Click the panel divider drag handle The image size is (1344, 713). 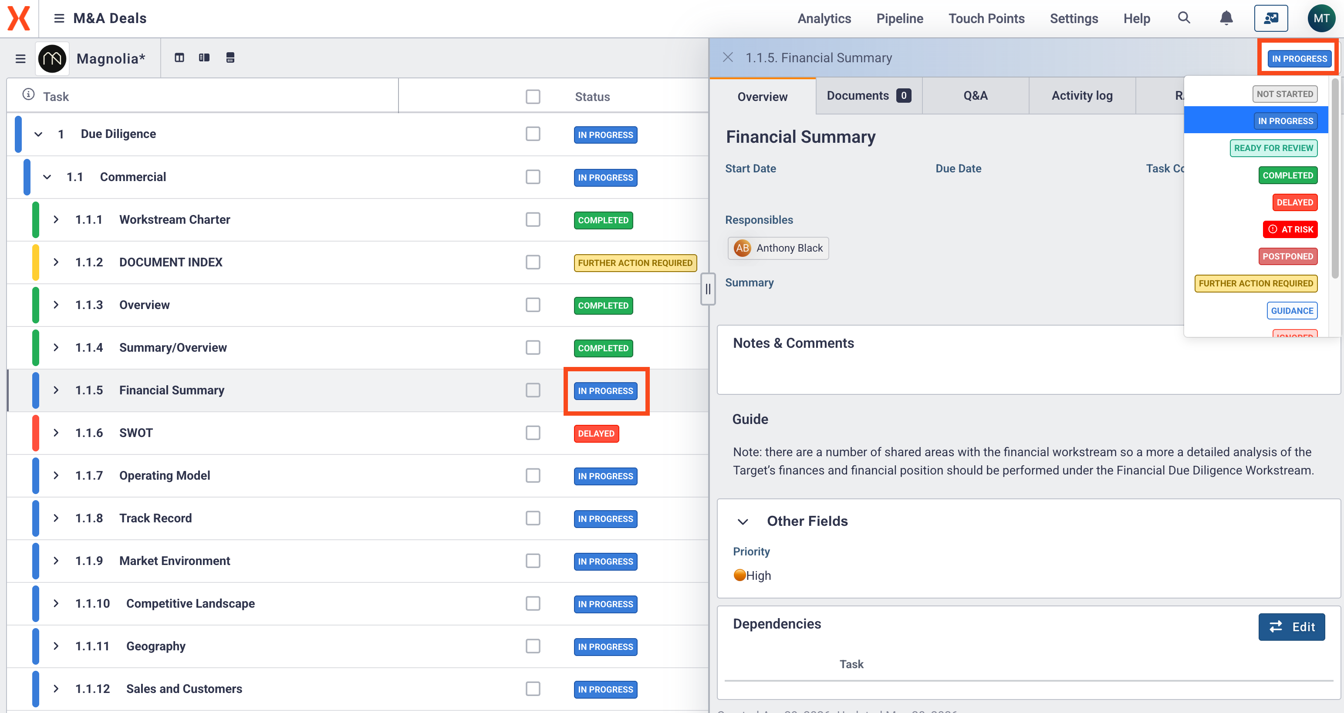pos(708,289)
